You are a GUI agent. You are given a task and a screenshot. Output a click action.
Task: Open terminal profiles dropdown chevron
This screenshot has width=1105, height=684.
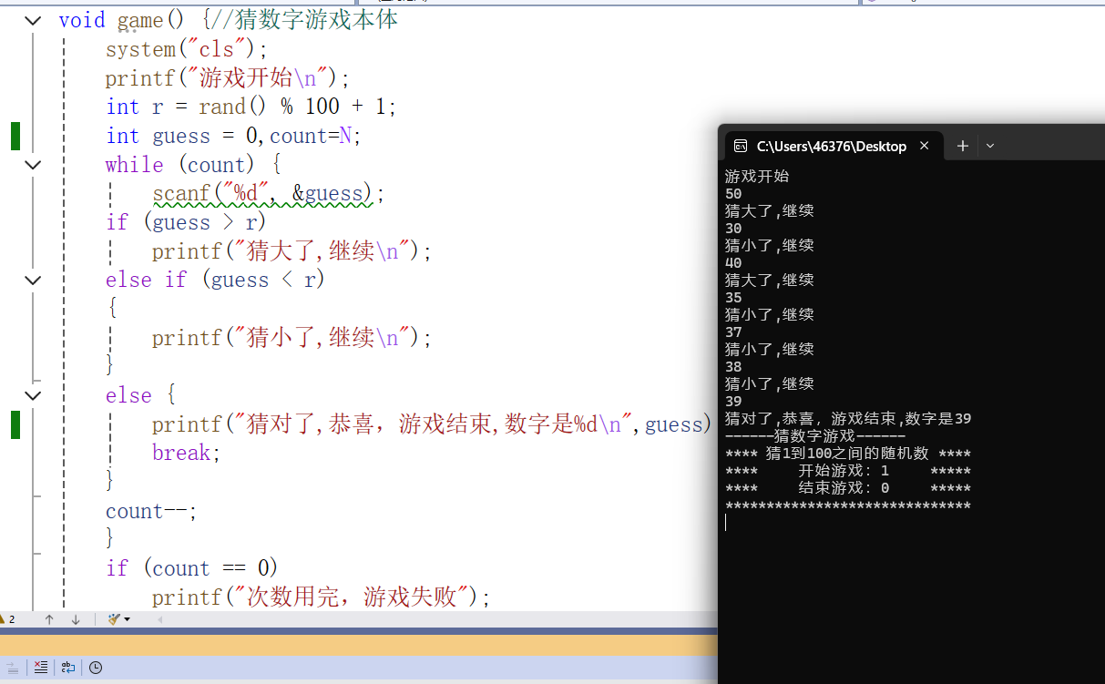pos(990,146)
